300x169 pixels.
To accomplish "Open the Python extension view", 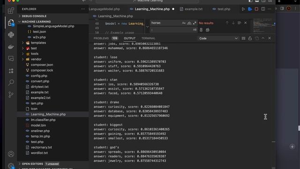I will pos(11,35).
